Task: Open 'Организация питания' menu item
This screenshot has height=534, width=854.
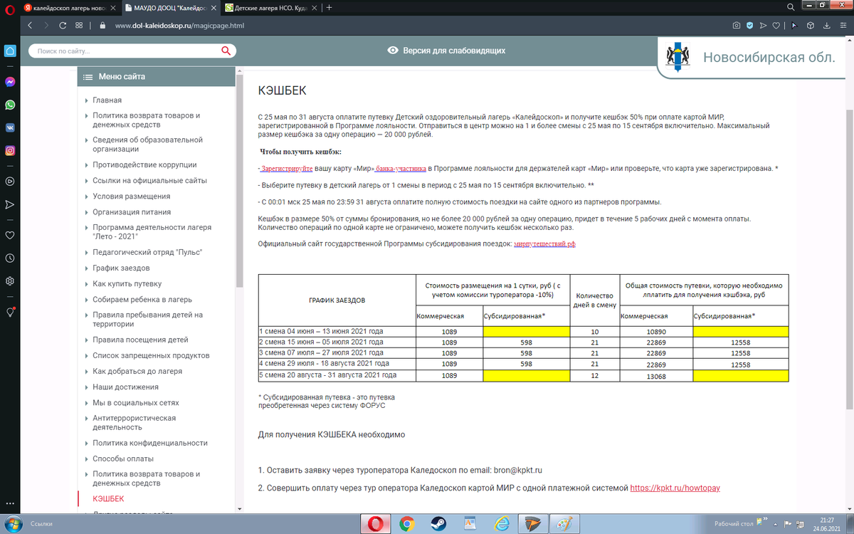Action: [x=132, y=212]
